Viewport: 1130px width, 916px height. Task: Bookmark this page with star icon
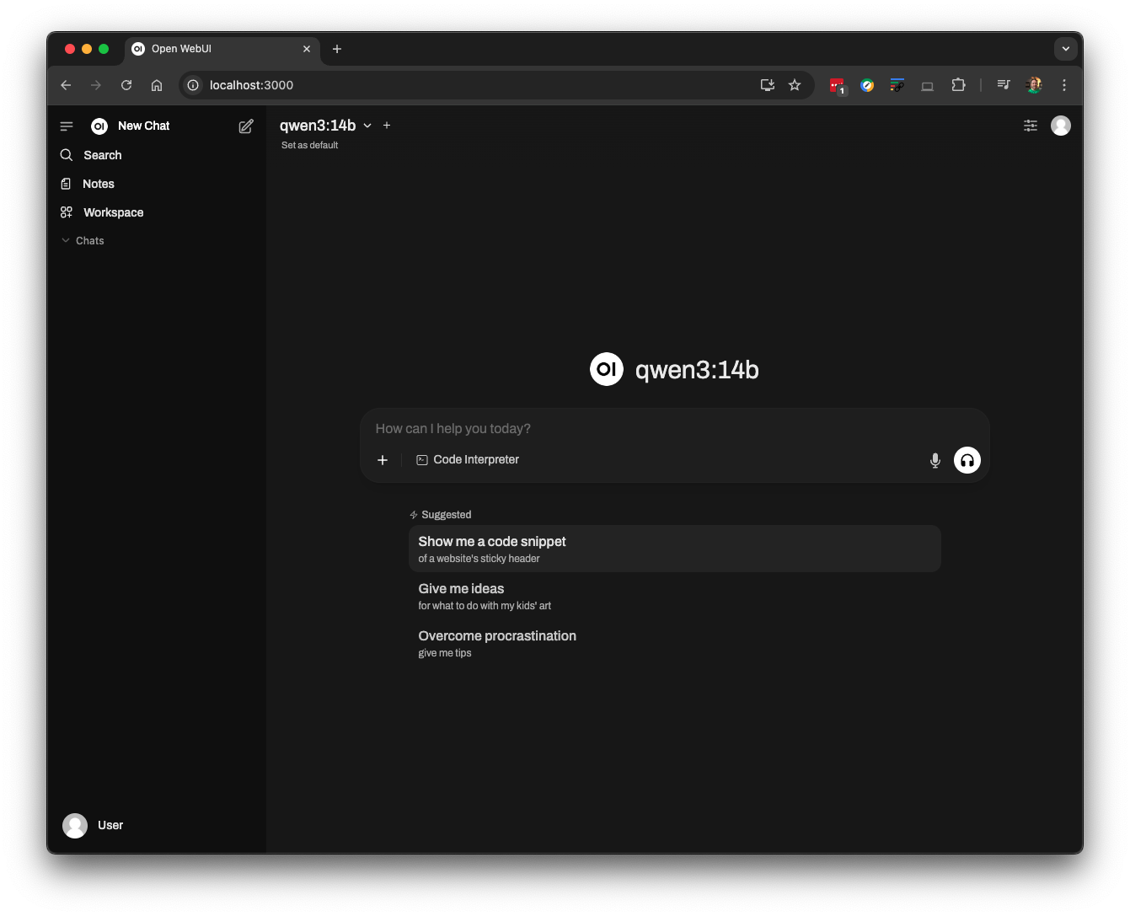point(795,85)
